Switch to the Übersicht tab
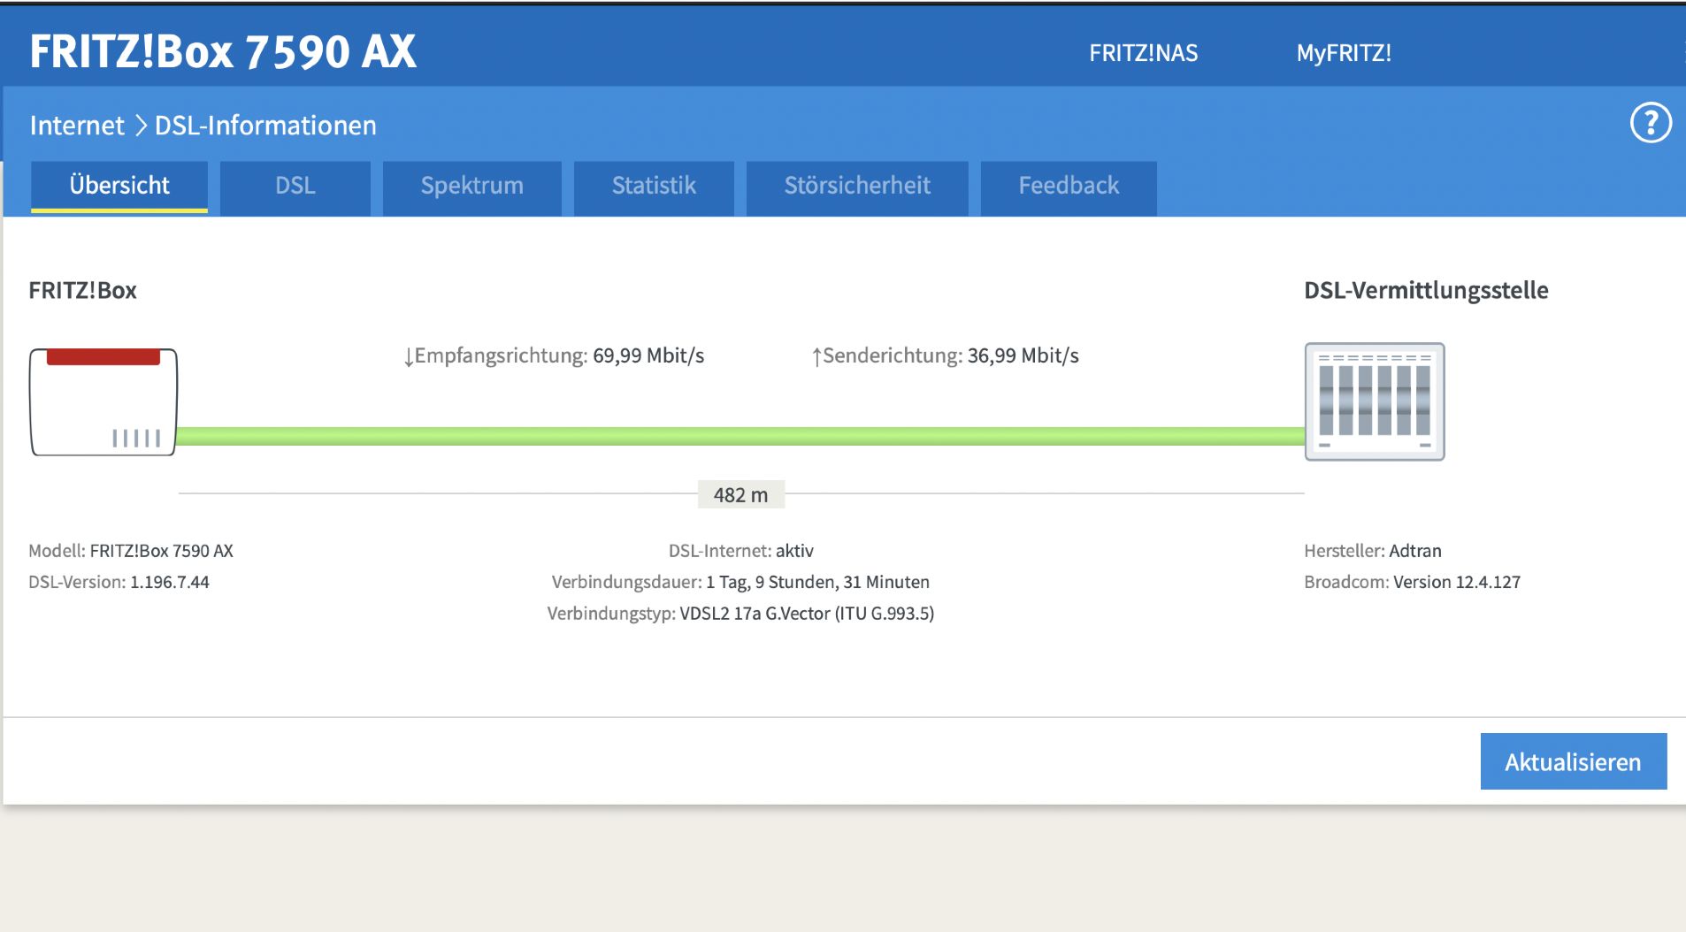 pyautogui.click(x=119, y=186)
